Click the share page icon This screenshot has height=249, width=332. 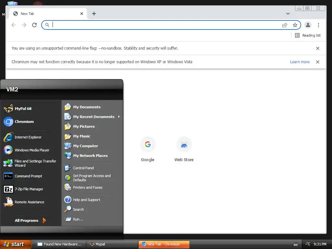click(x=285, y=25)
